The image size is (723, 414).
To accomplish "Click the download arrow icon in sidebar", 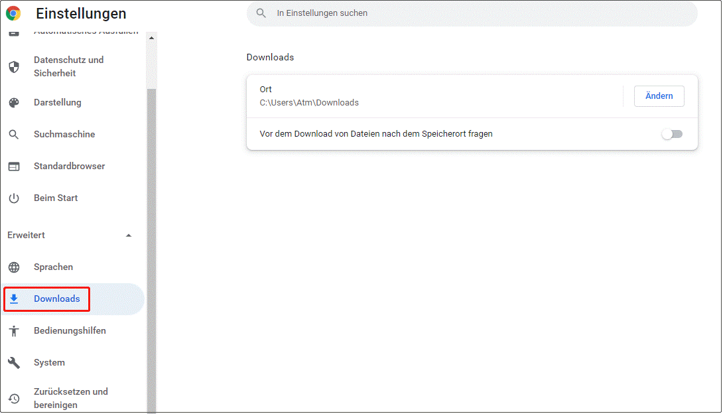I will [x=14, y=299].
